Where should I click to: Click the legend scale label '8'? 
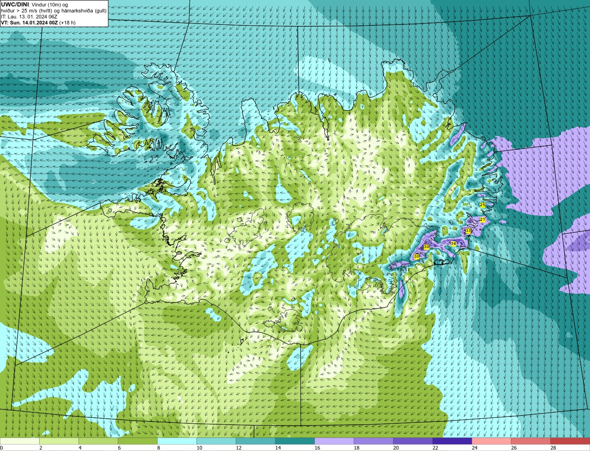tap(159, 448)
